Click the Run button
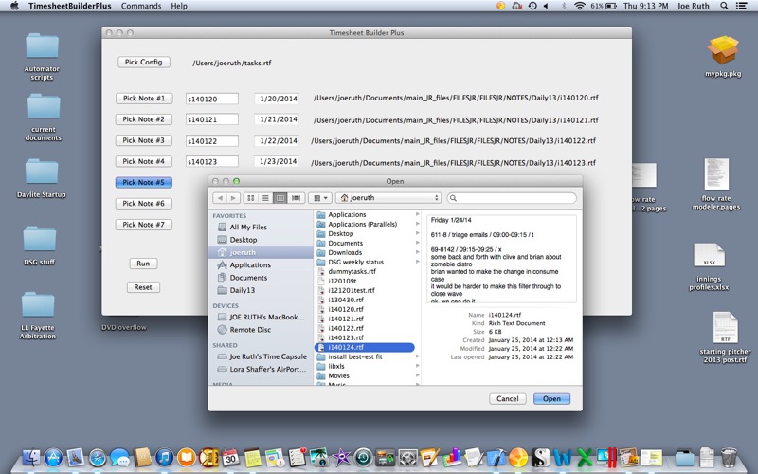The height and width of the screenshot is (474, 758). 143,264
